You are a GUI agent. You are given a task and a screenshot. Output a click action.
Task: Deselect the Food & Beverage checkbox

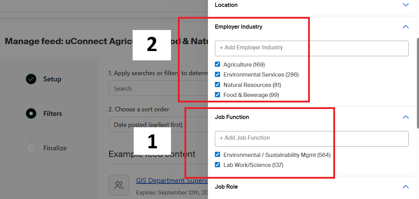(218, 95)
